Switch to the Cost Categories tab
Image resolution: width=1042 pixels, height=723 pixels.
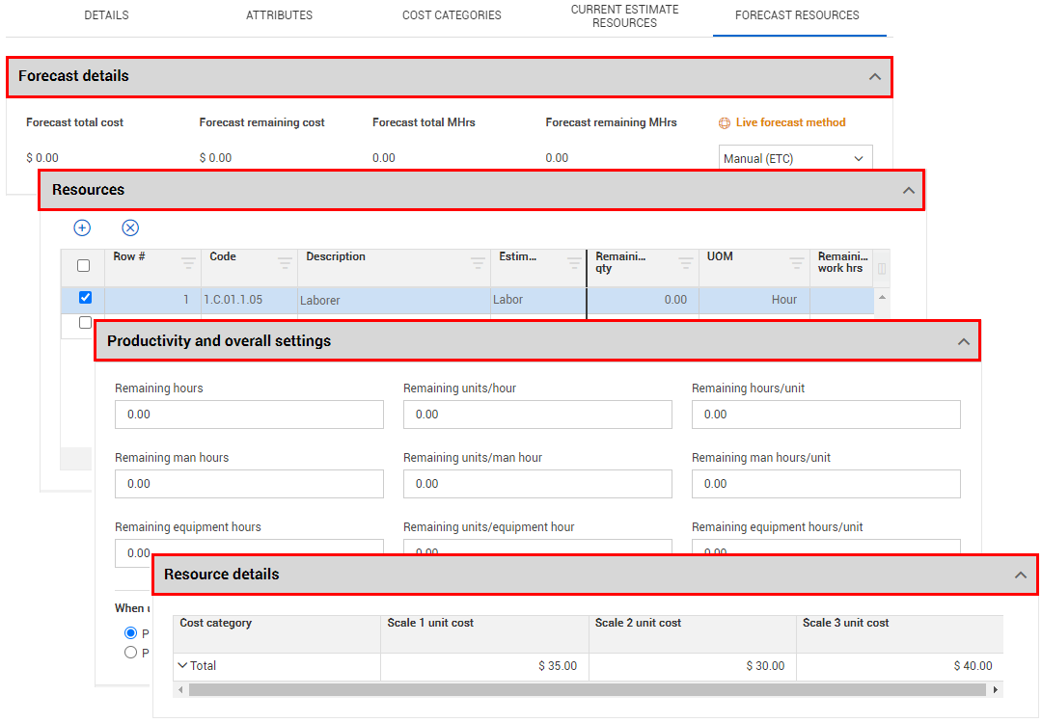pos(452,15)
